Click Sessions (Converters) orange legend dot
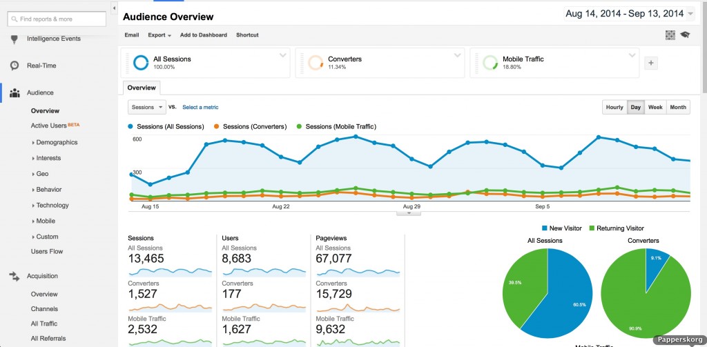Screen dimensions: 707x347 click(217, 127)
